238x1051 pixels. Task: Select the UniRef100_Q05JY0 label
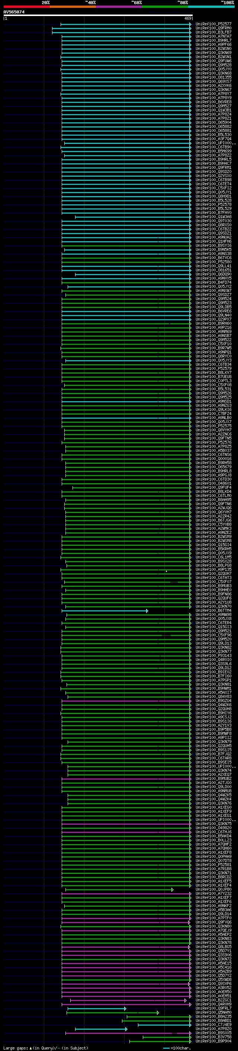click(x=213, y=69)
